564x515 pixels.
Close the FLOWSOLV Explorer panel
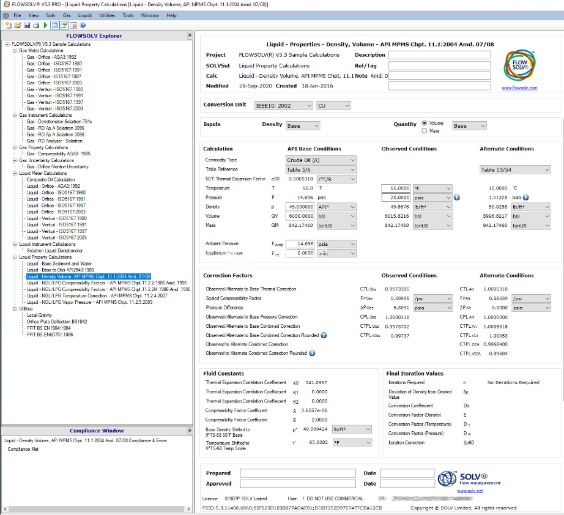(x=190, y=35)
